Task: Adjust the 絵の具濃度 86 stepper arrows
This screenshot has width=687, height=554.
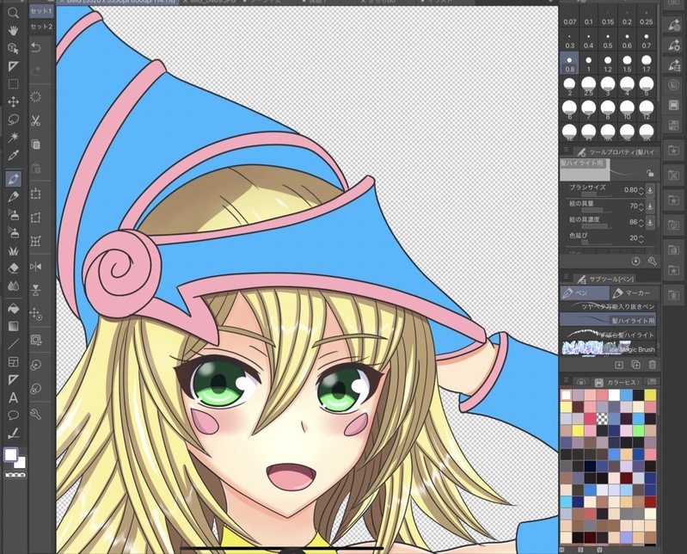Action: (641, 222)
